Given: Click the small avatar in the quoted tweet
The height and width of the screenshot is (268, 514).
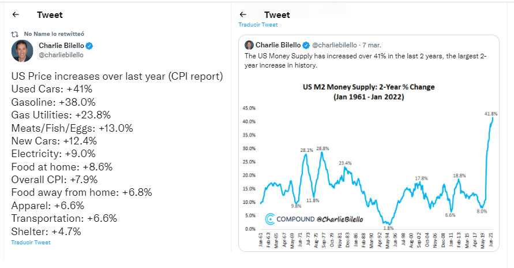Looking at the screenshot, I should pos(249,44).
